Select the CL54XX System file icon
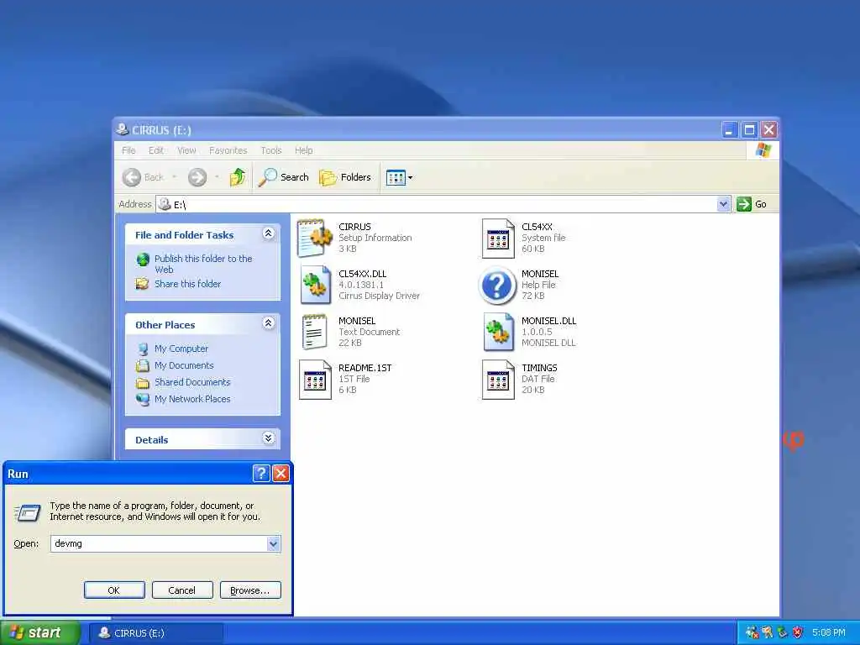This screenshot has height=645, width=860. pyautogui.click(x=498, y=238)
